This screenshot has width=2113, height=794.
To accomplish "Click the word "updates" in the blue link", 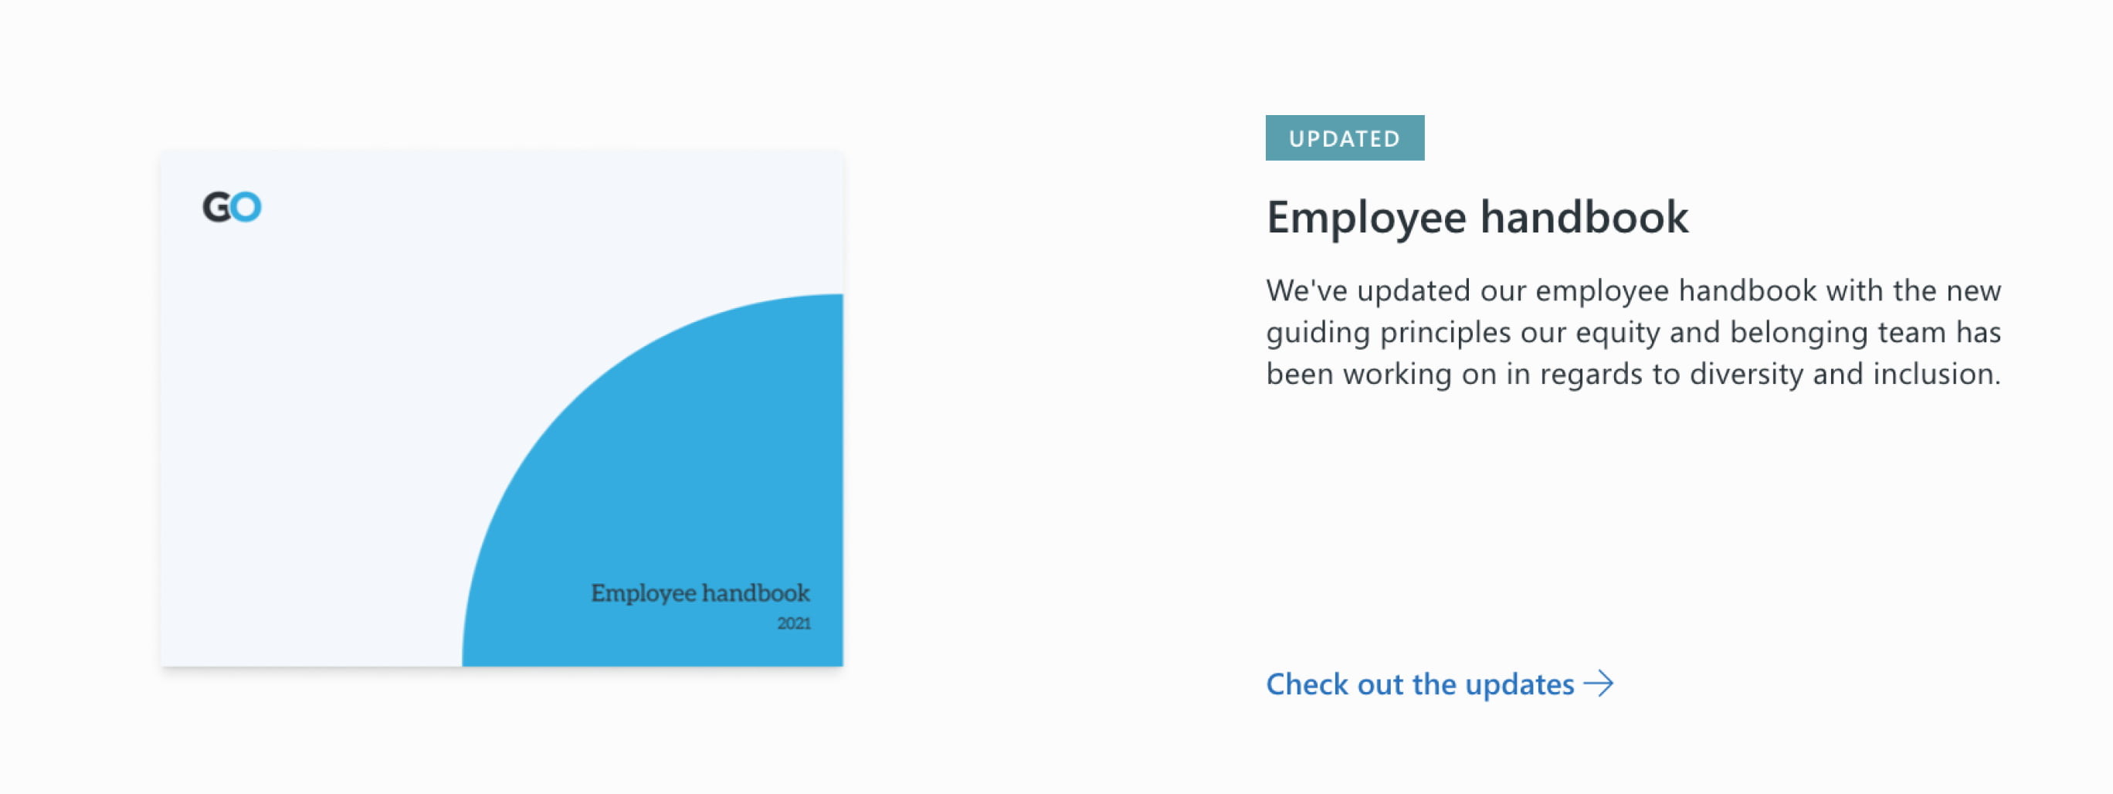I will pyautogui.click(x=1519, y=684).
